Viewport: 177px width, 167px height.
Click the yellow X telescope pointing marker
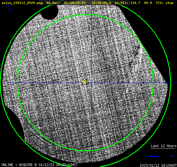pos(84,82)
